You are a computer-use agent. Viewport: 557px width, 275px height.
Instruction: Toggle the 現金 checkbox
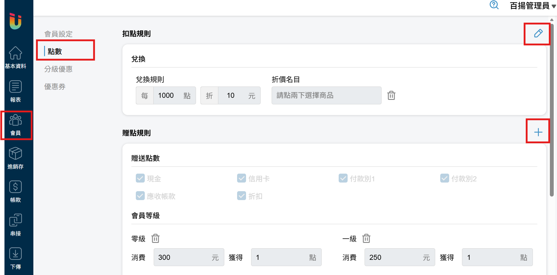point(140,178)
